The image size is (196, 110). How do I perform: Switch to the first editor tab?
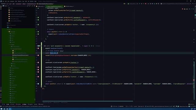(40, 6)
